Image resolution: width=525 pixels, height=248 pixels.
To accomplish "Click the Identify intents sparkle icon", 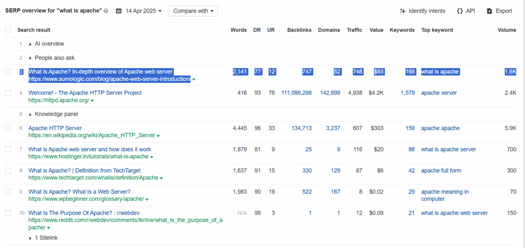I will point(403,11).
